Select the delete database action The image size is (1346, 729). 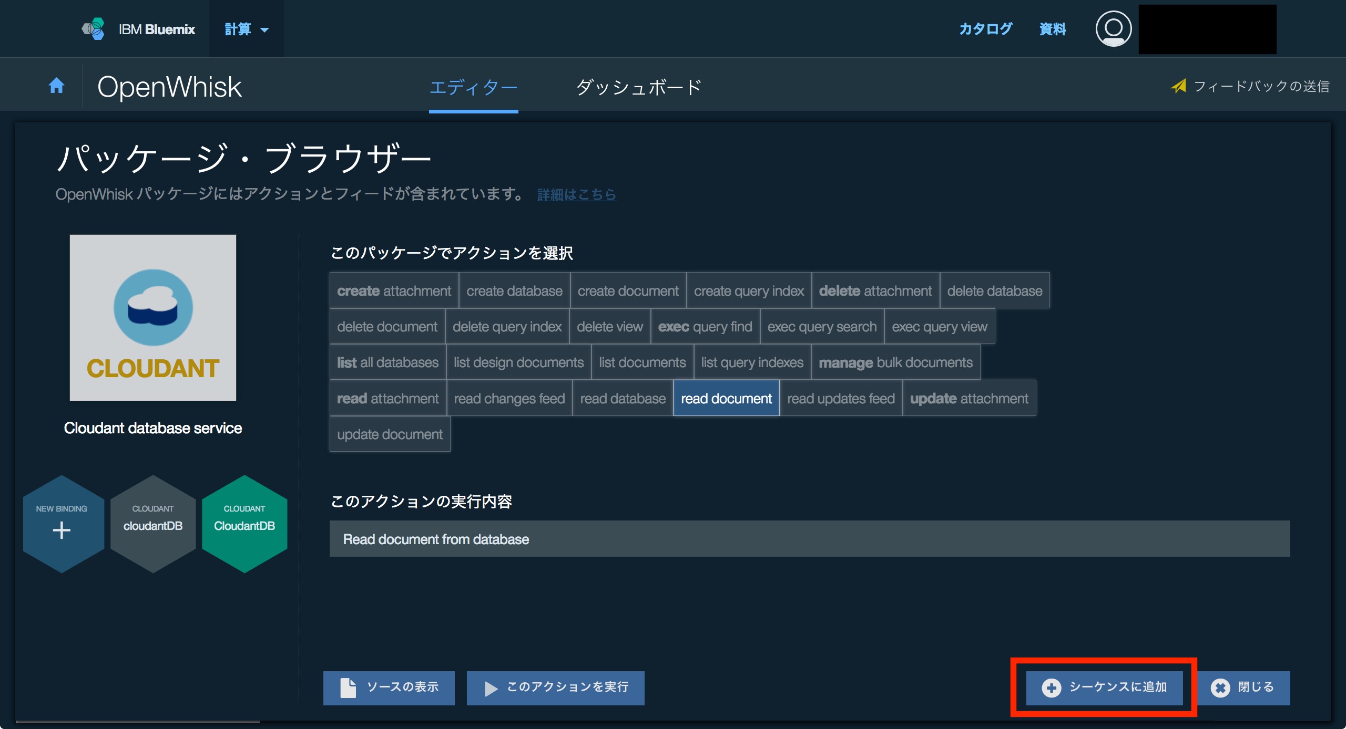995,290
